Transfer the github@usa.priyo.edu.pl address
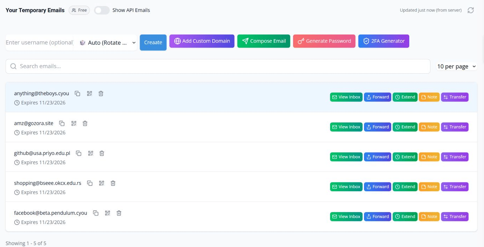This screenshot has height=247, width=484. click(x=455, y=157)
